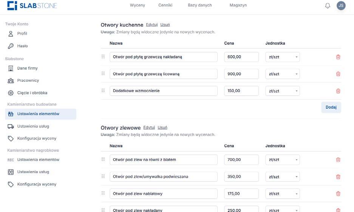Click the Usuń link for Otwory zlewowe
The image size is (354, 212).
tap(162, 128)
